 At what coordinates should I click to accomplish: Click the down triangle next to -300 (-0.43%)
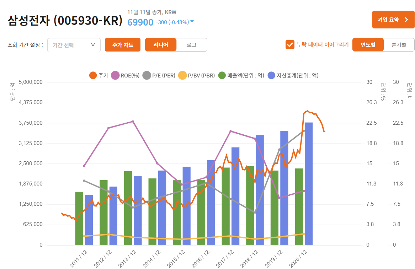(x=192, y=21)
